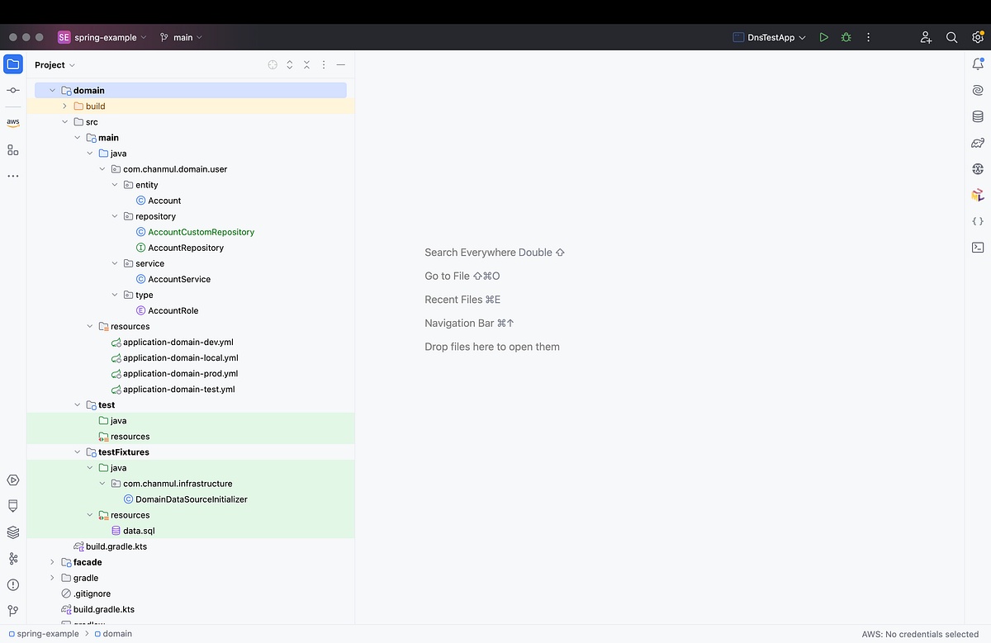Open the Terminal tool window
This screenshot has width=991, height=643.
978,248
